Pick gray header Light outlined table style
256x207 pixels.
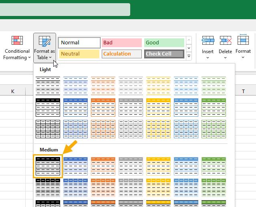point(131,107)
